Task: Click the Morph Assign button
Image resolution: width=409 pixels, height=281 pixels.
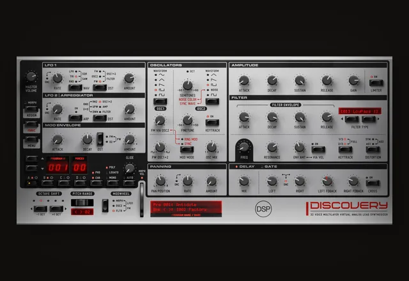Action: point(31,109)
